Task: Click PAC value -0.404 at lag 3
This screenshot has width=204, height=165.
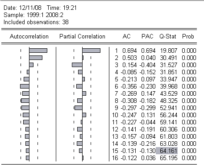Action: [147, 65]
